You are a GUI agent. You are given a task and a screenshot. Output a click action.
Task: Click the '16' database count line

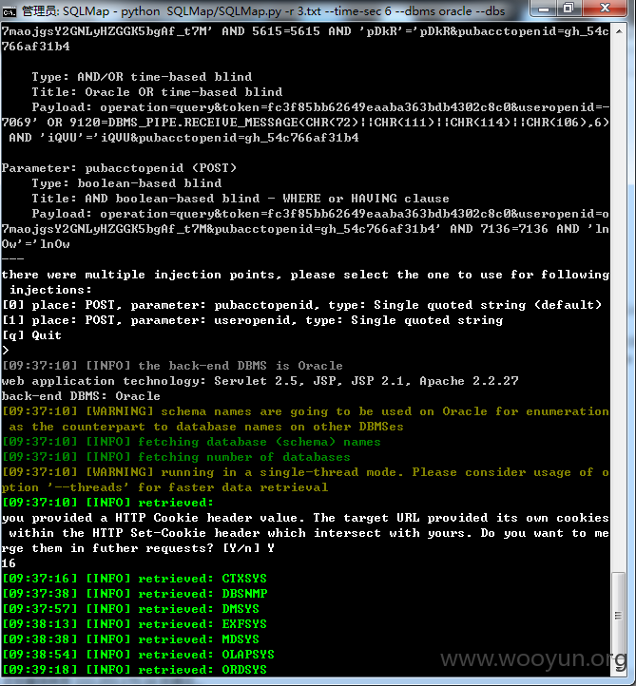(9, 563)
